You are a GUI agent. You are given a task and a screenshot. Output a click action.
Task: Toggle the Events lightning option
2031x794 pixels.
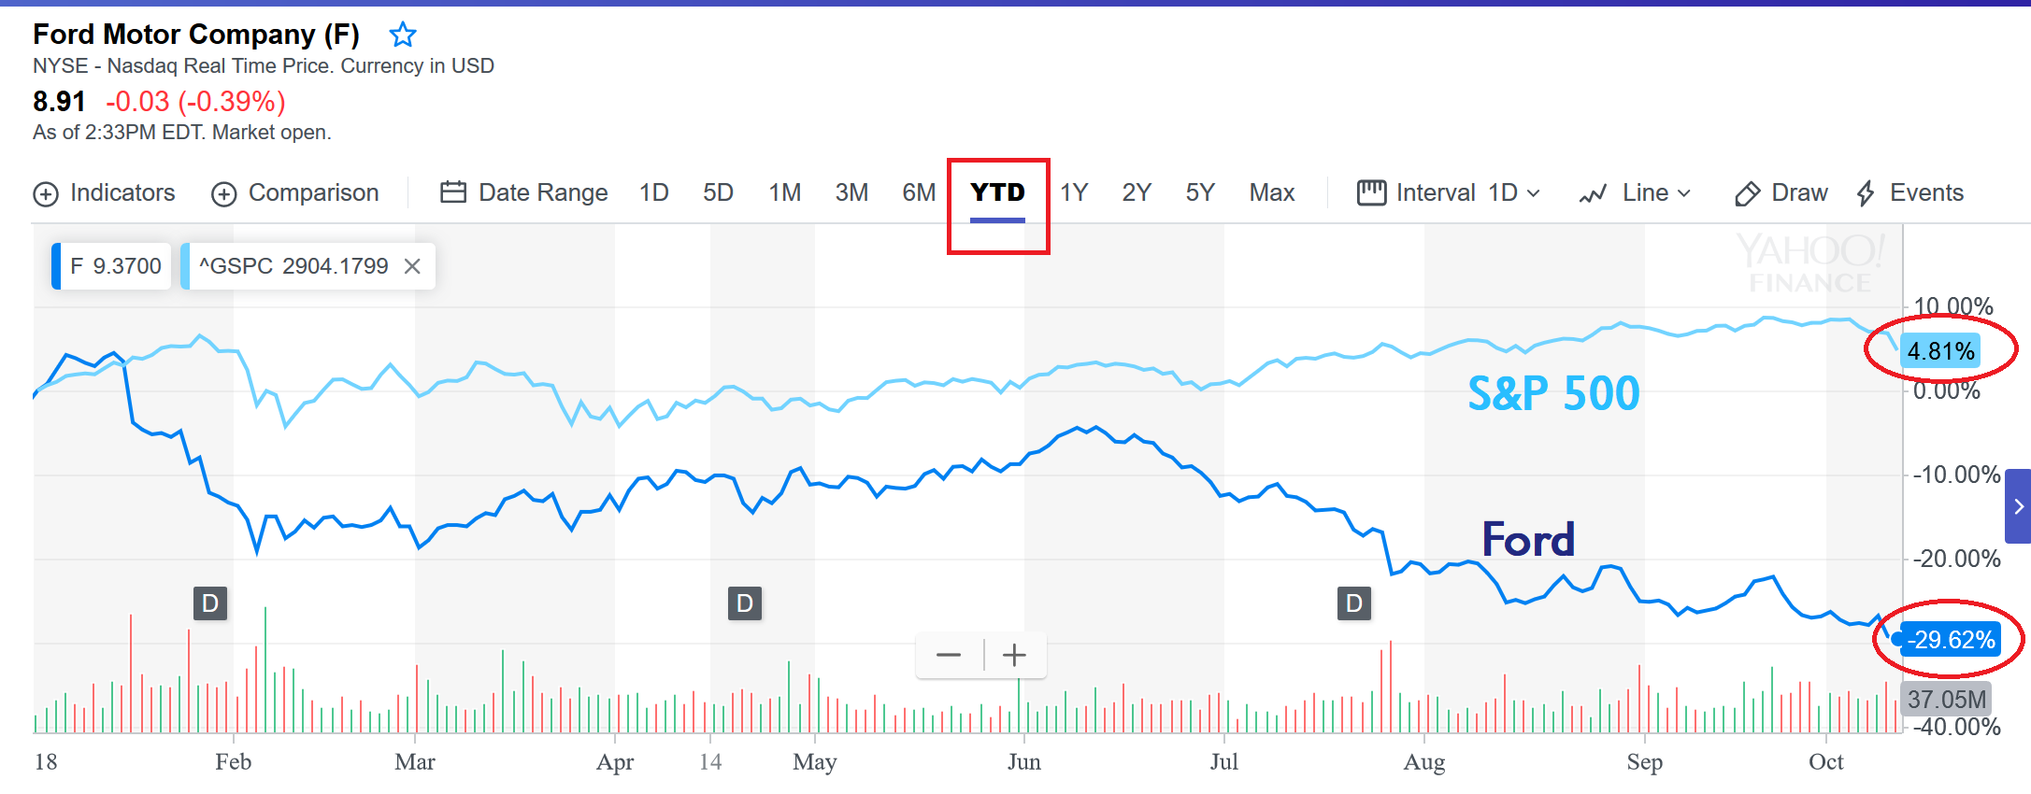tap(1910, 193)
